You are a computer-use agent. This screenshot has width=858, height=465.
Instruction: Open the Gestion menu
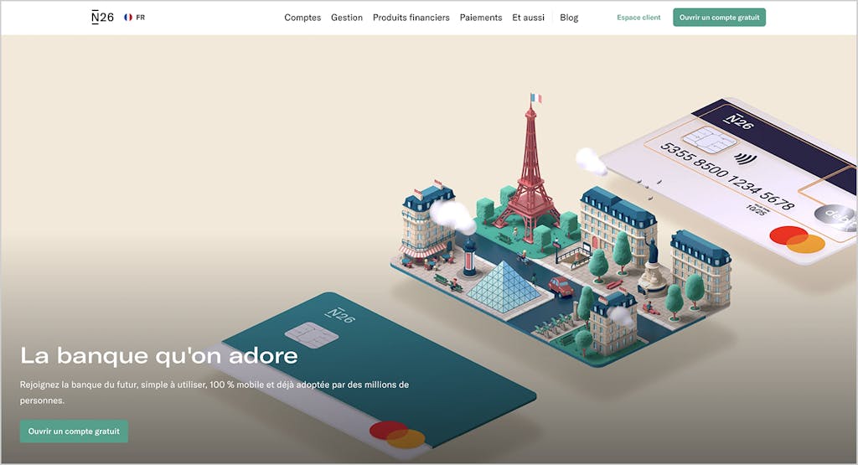346,18
